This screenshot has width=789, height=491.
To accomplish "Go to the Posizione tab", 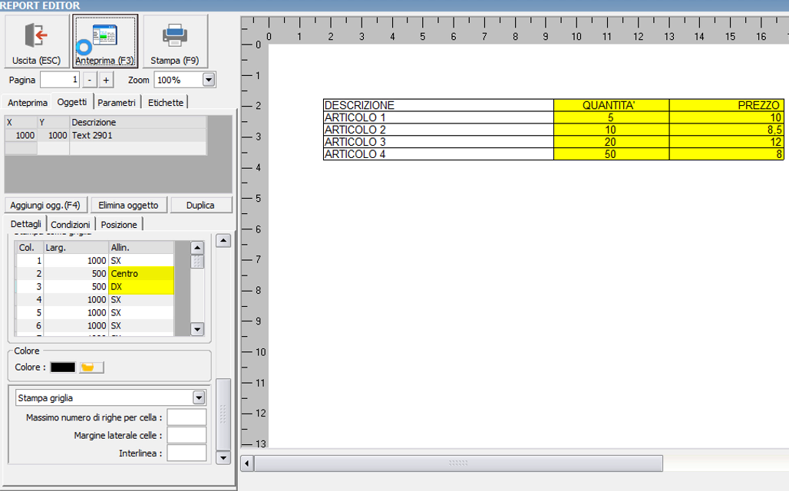I will (x=119, y=224).
